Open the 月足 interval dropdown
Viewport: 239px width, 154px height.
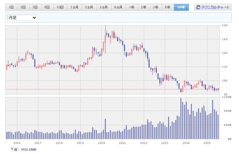(22, 18)
